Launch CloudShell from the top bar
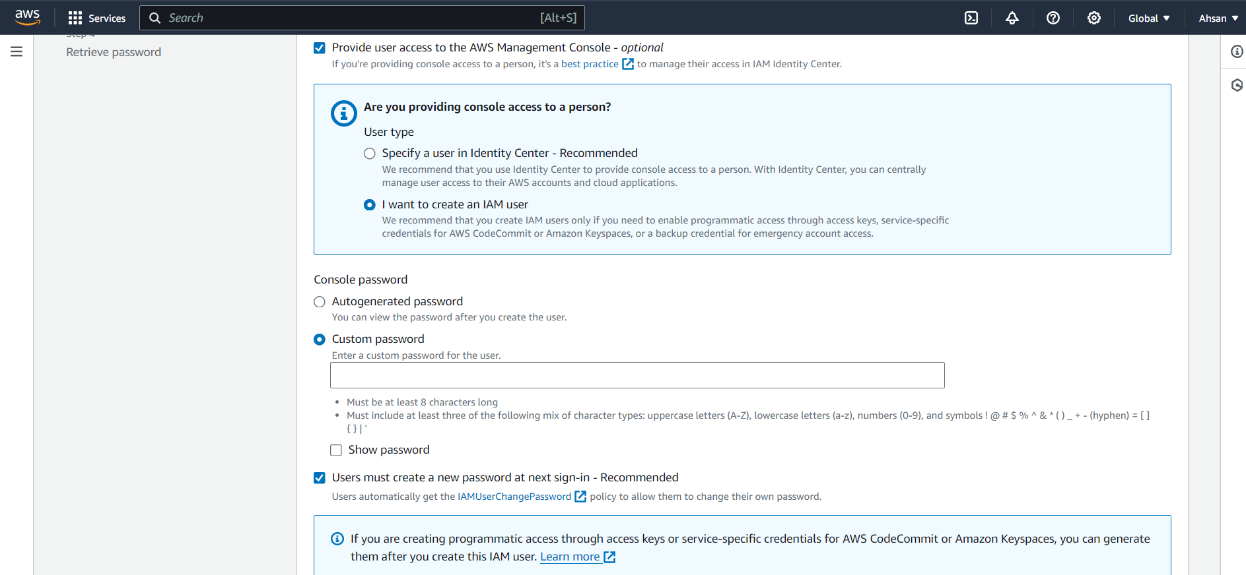This screenshot has width=1246, height=575. (971, 18)
